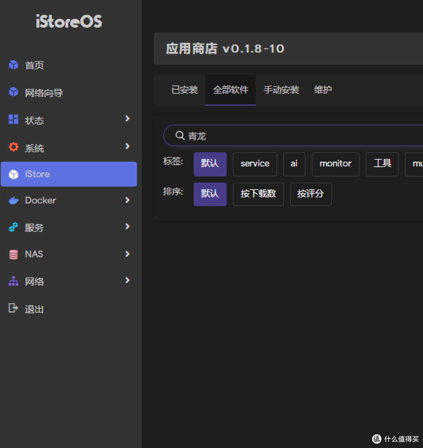Switch to the 已安装 tab

pos(184,90)
